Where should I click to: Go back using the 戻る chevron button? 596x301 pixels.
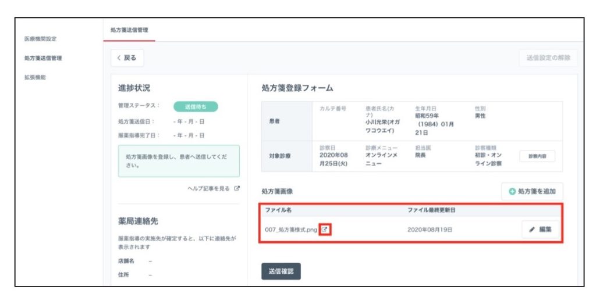(127, 58)
